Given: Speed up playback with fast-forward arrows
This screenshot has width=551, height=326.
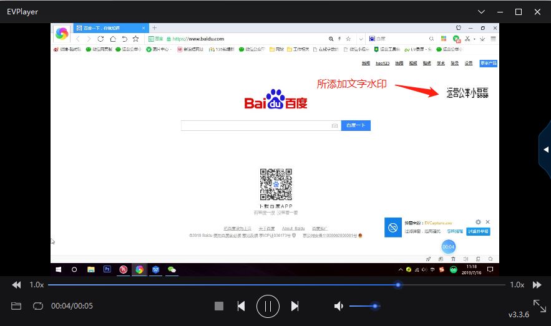Looking at the screenshot, I should pos(537,285).
